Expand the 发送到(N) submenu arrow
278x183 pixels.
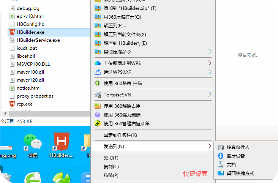pos(210,146)
